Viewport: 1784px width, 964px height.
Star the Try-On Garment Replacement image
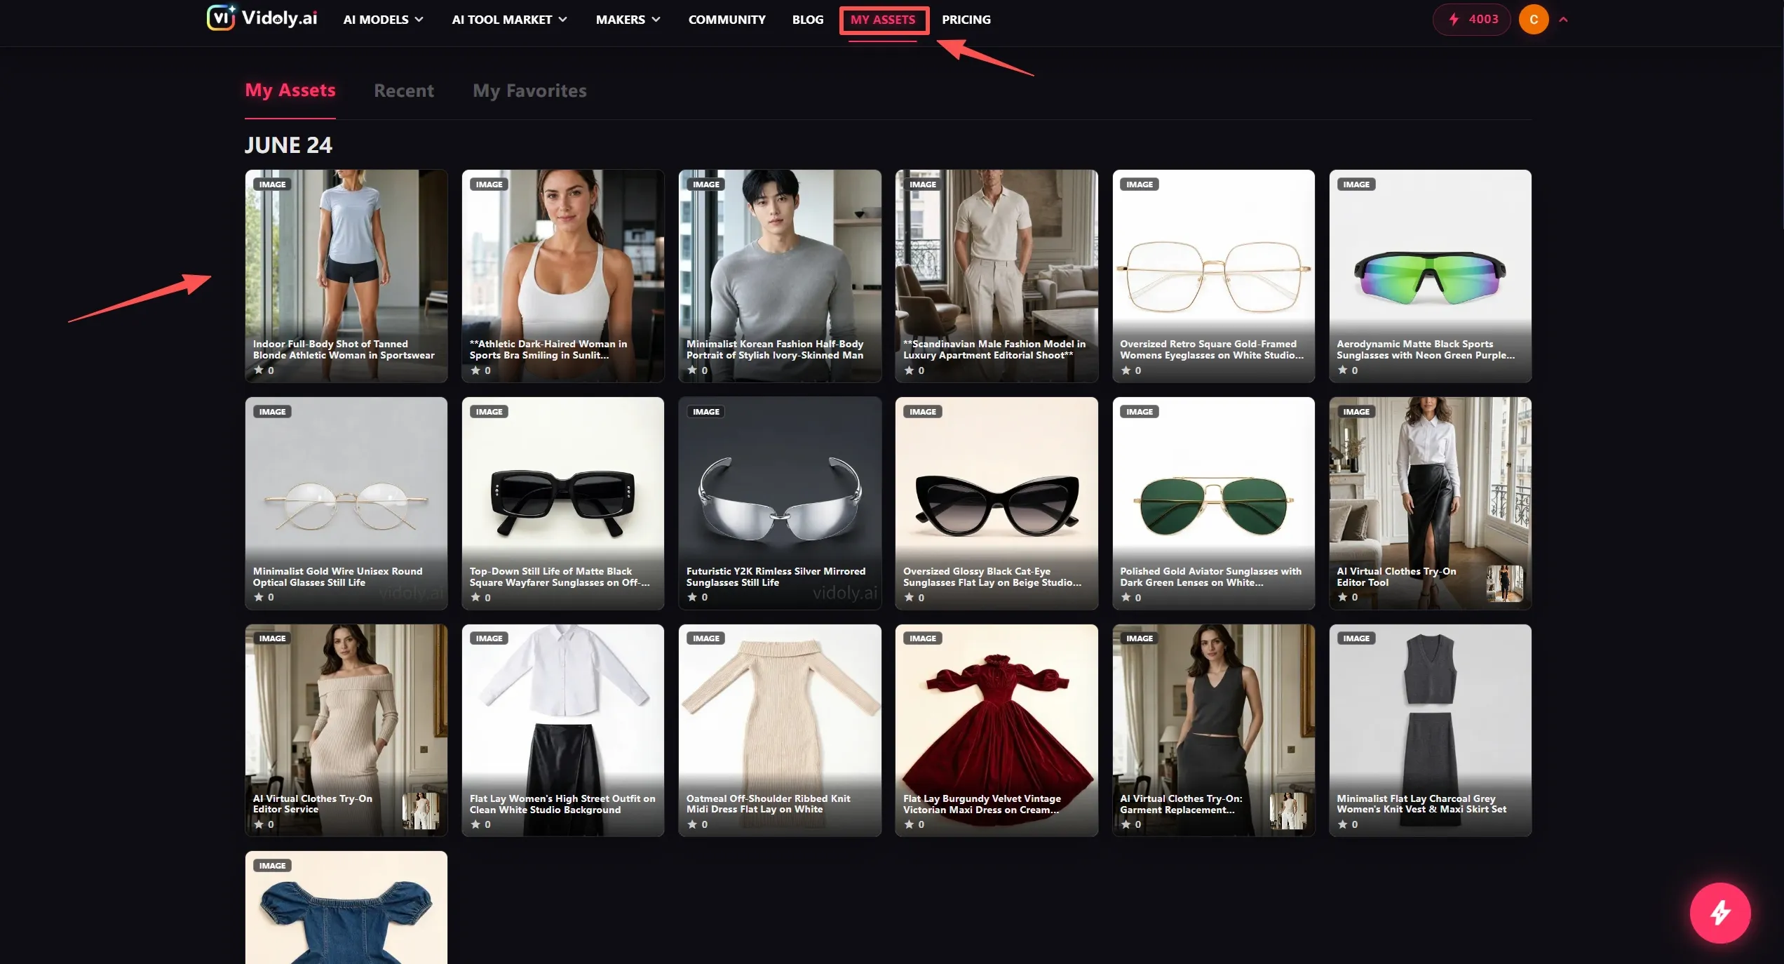click(1126, 824)
